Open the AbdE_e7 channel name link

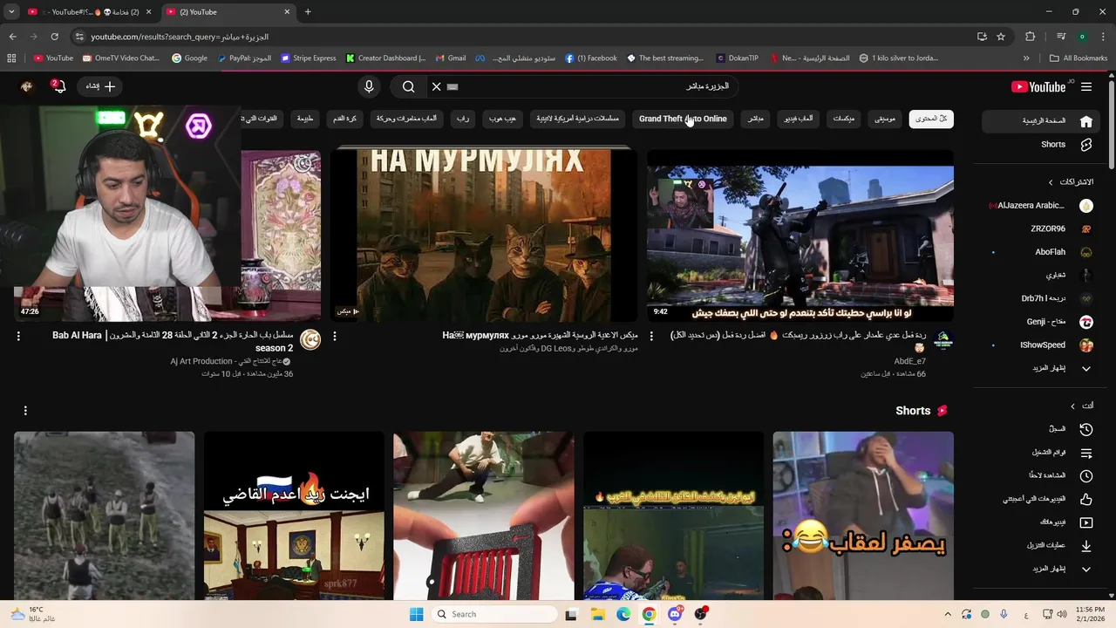(x=910, y=361)
